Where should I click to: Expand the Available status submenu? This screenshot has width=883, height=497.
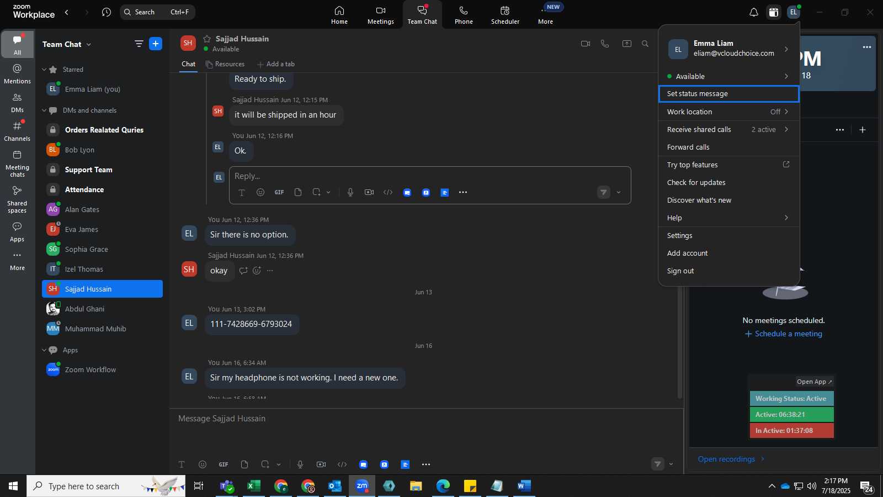(786, 76)
